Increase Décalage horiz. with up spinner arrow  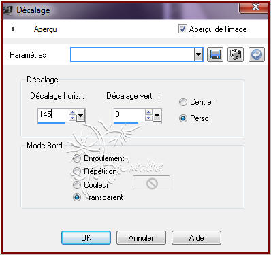[72, 112]
